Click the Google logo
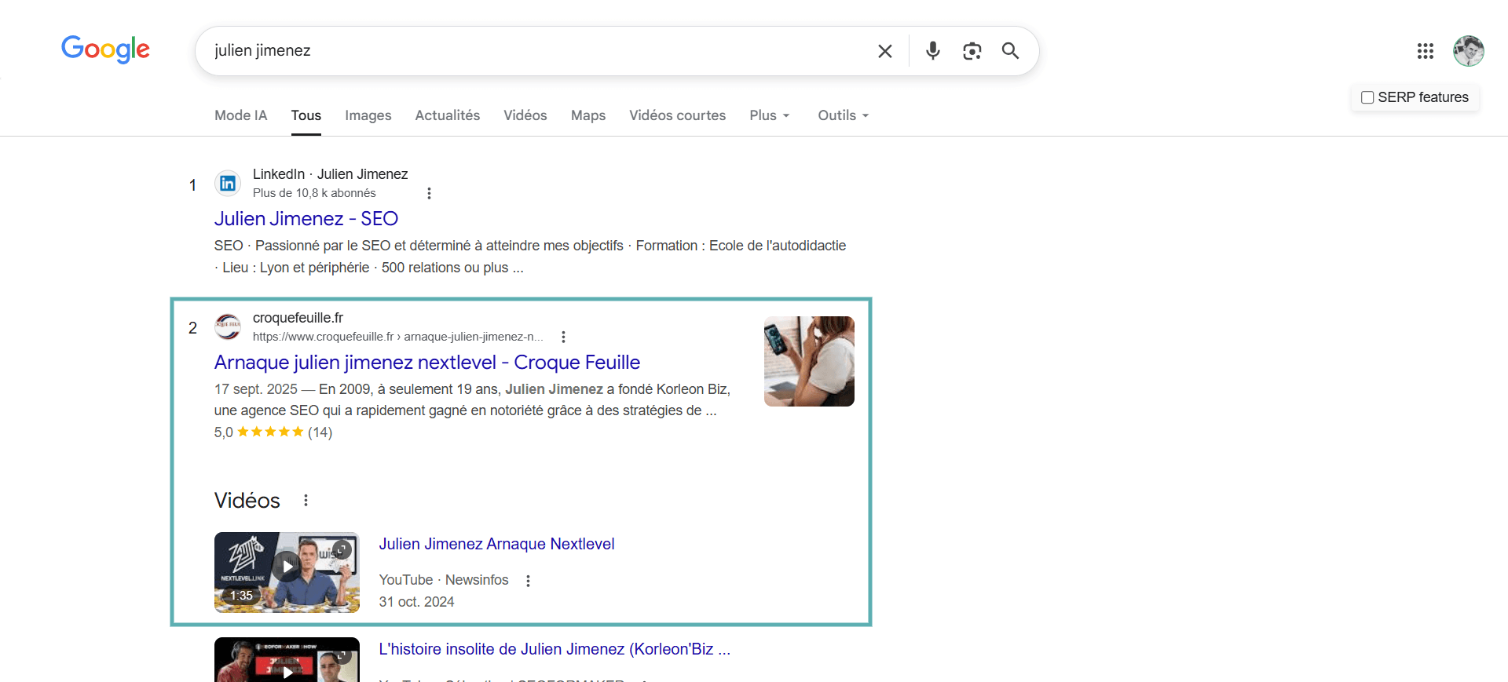Viewport: 1508px width, 682px height. point(105,49)
